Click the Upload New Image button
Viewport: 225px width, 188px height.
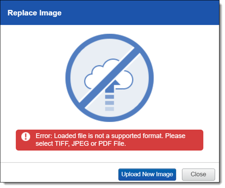147,174
